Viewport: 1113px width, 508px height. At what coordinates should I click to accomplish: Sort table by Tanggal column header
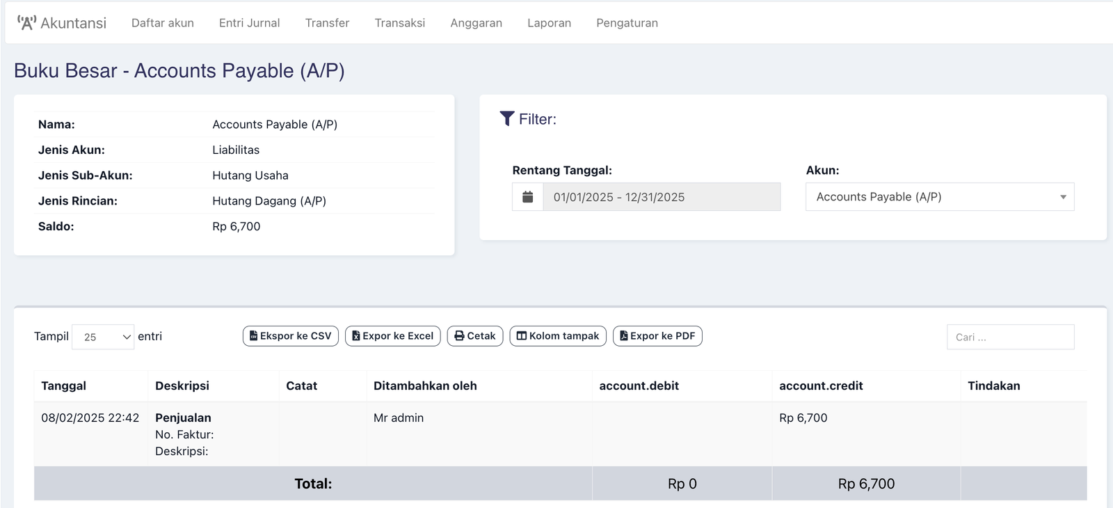[64, 386]
